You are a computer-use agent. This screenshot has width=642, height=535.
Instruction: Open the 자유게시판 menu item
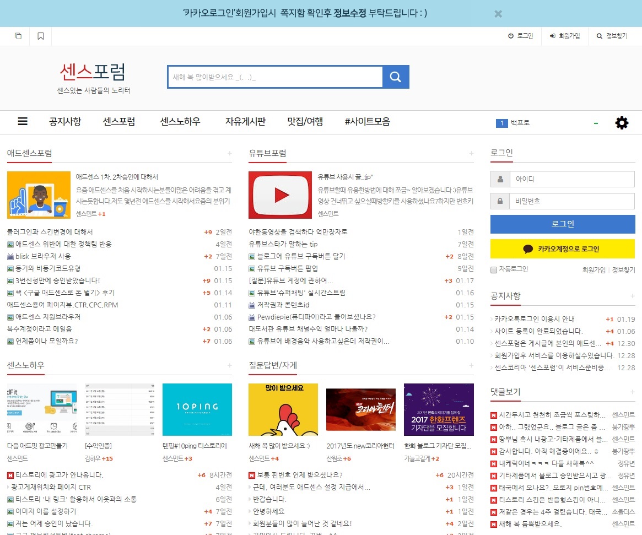[245, 122]
